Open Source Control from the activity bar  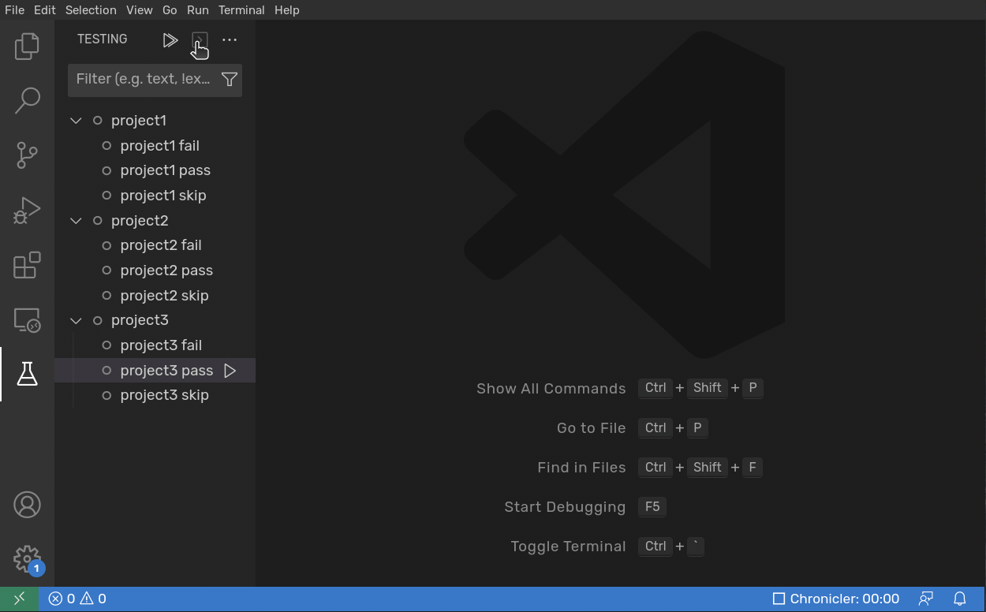click(x=27, y=155)
